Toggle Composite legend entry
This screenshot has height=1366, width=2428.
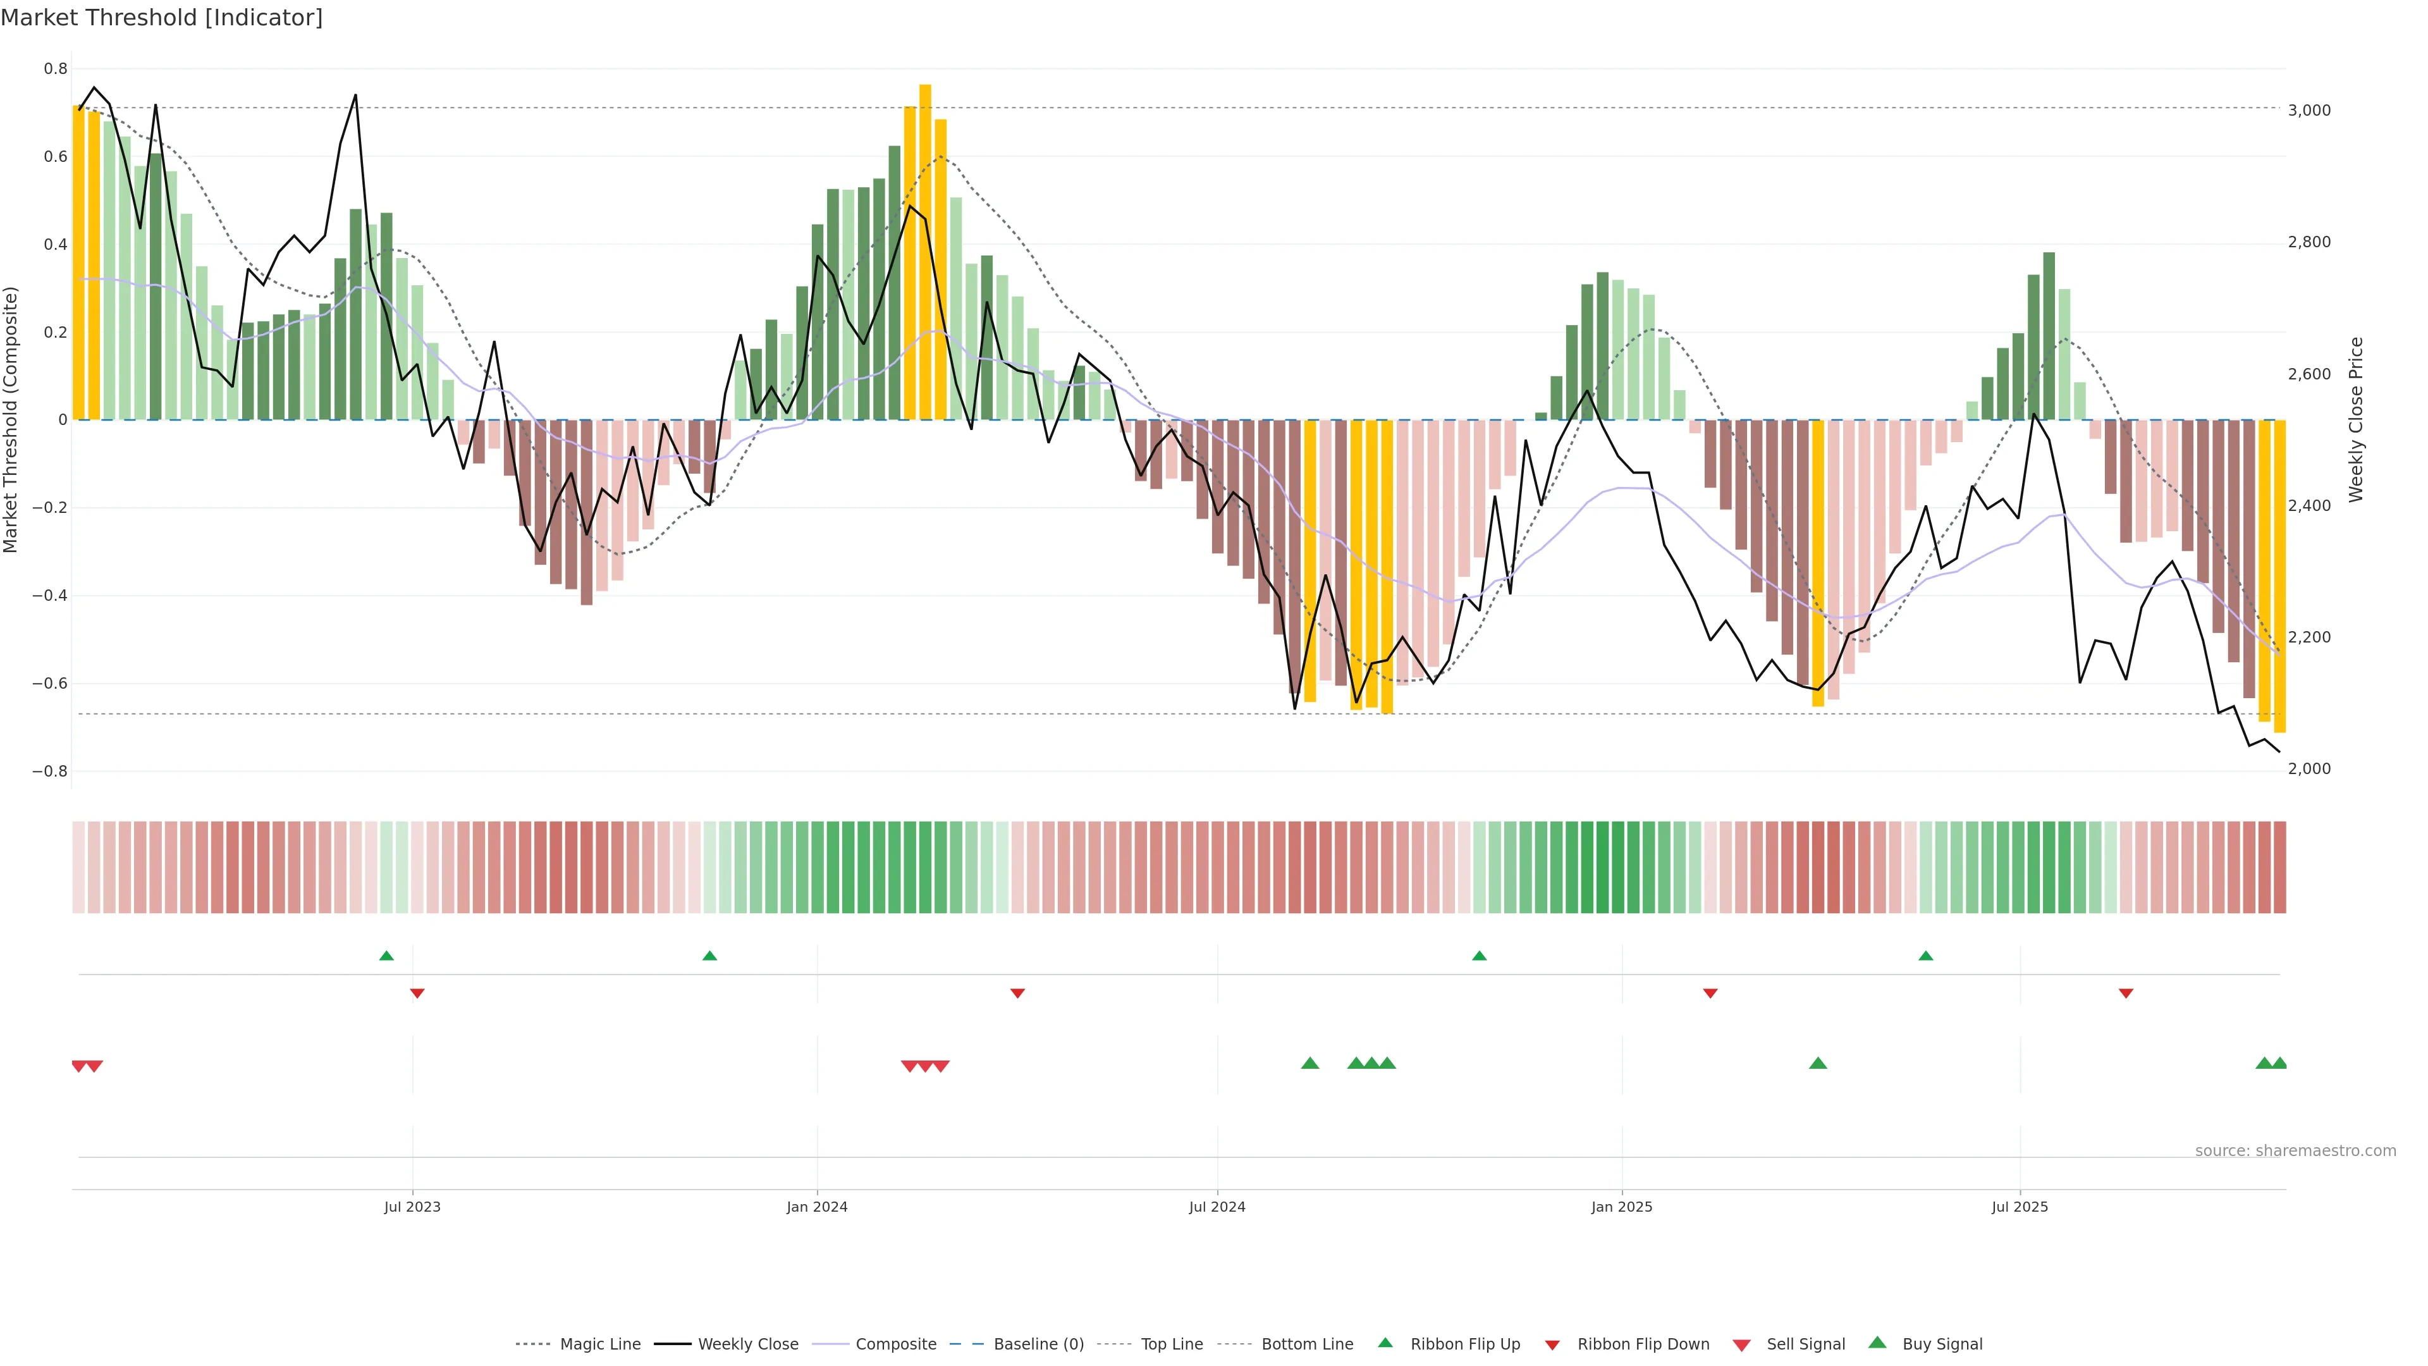pos(895,1344)
